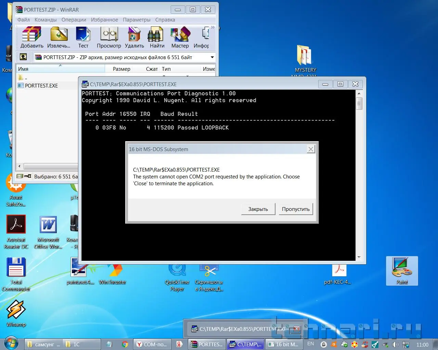This screenshot has height=350, width=438.
Task: Sort the file list by the Тип column
Action: pos(180,69)
